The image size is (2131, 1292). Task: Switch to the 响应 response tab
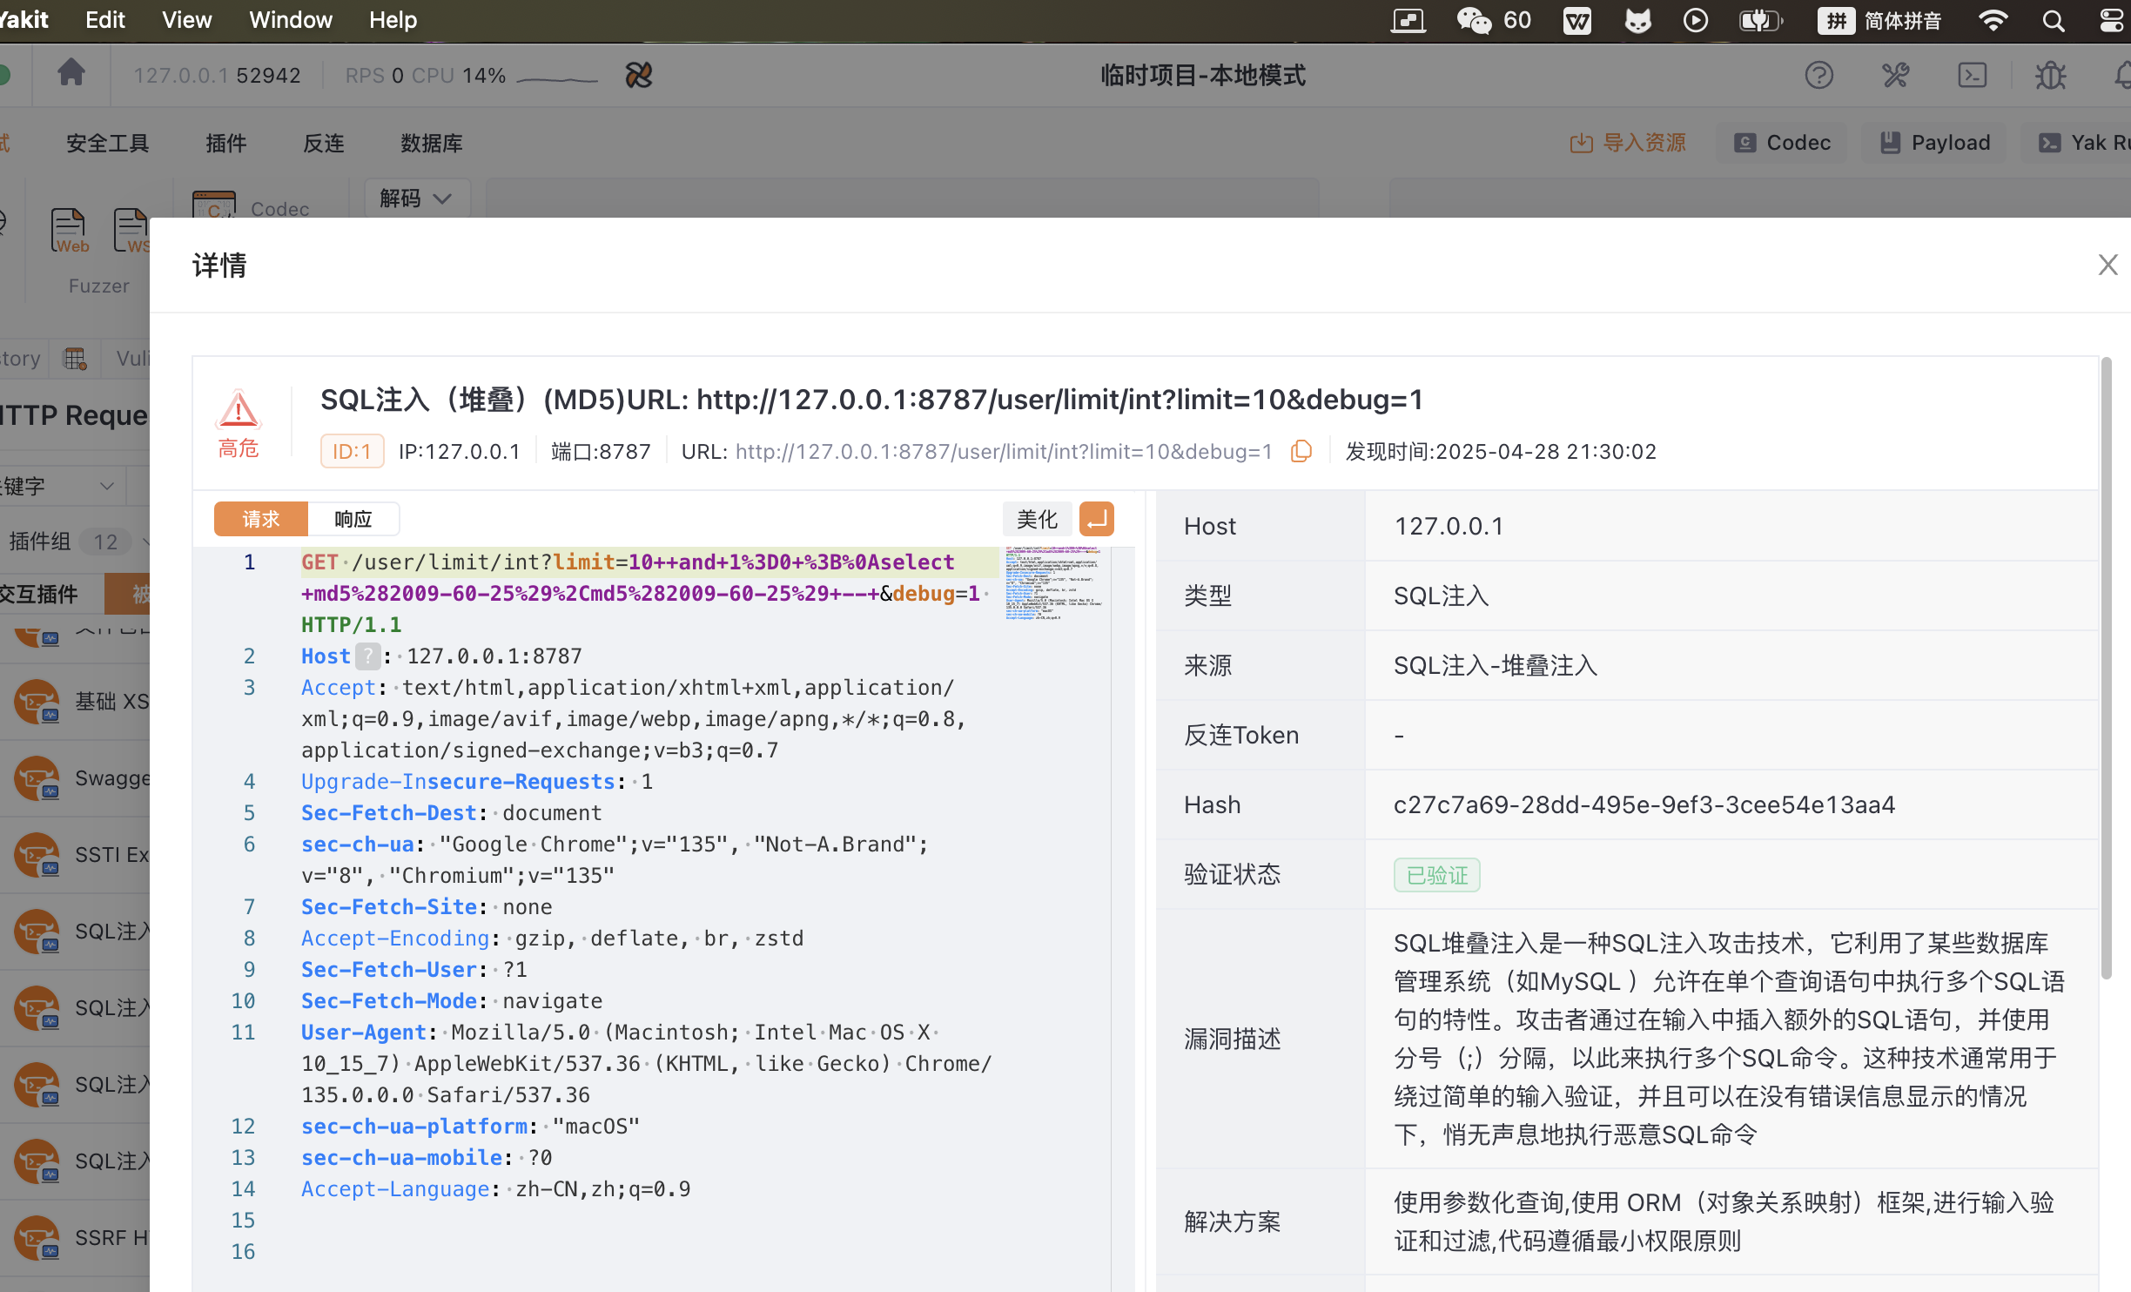point(353,519)
